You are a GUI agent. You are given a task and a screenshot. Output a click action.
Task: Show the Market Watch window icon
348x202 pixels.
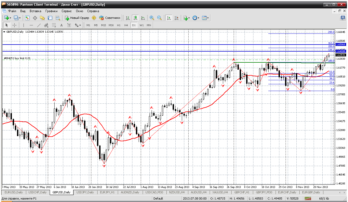pyautogui.click(x=27, y=18)
